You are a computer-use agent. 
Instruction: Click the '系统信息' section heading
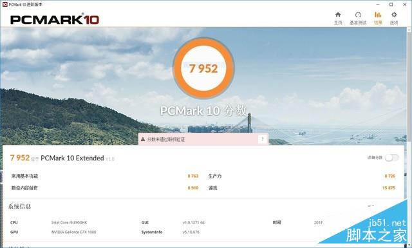(x=19, y=206)
